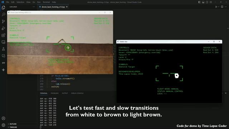Click terminal line 'dot xy: 510 278'

tap(48, 125)
